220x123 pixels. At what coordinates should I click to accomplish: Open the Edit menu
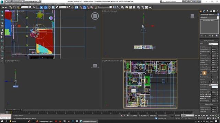click(7, 4)
